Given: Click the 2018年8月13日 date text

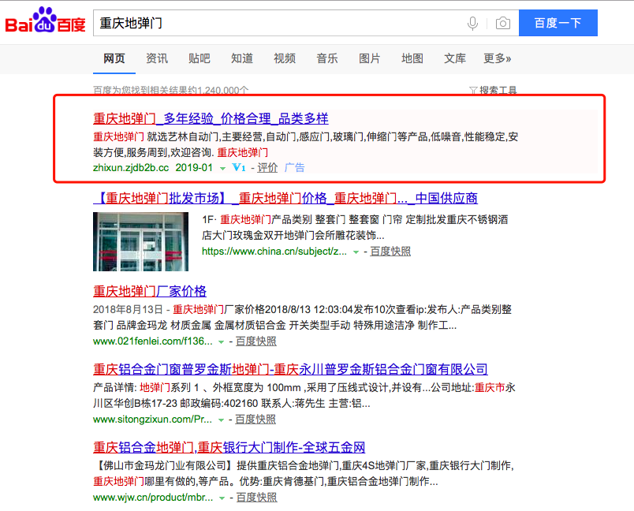Looking at the screenshot, I should (x=128, y=309).
